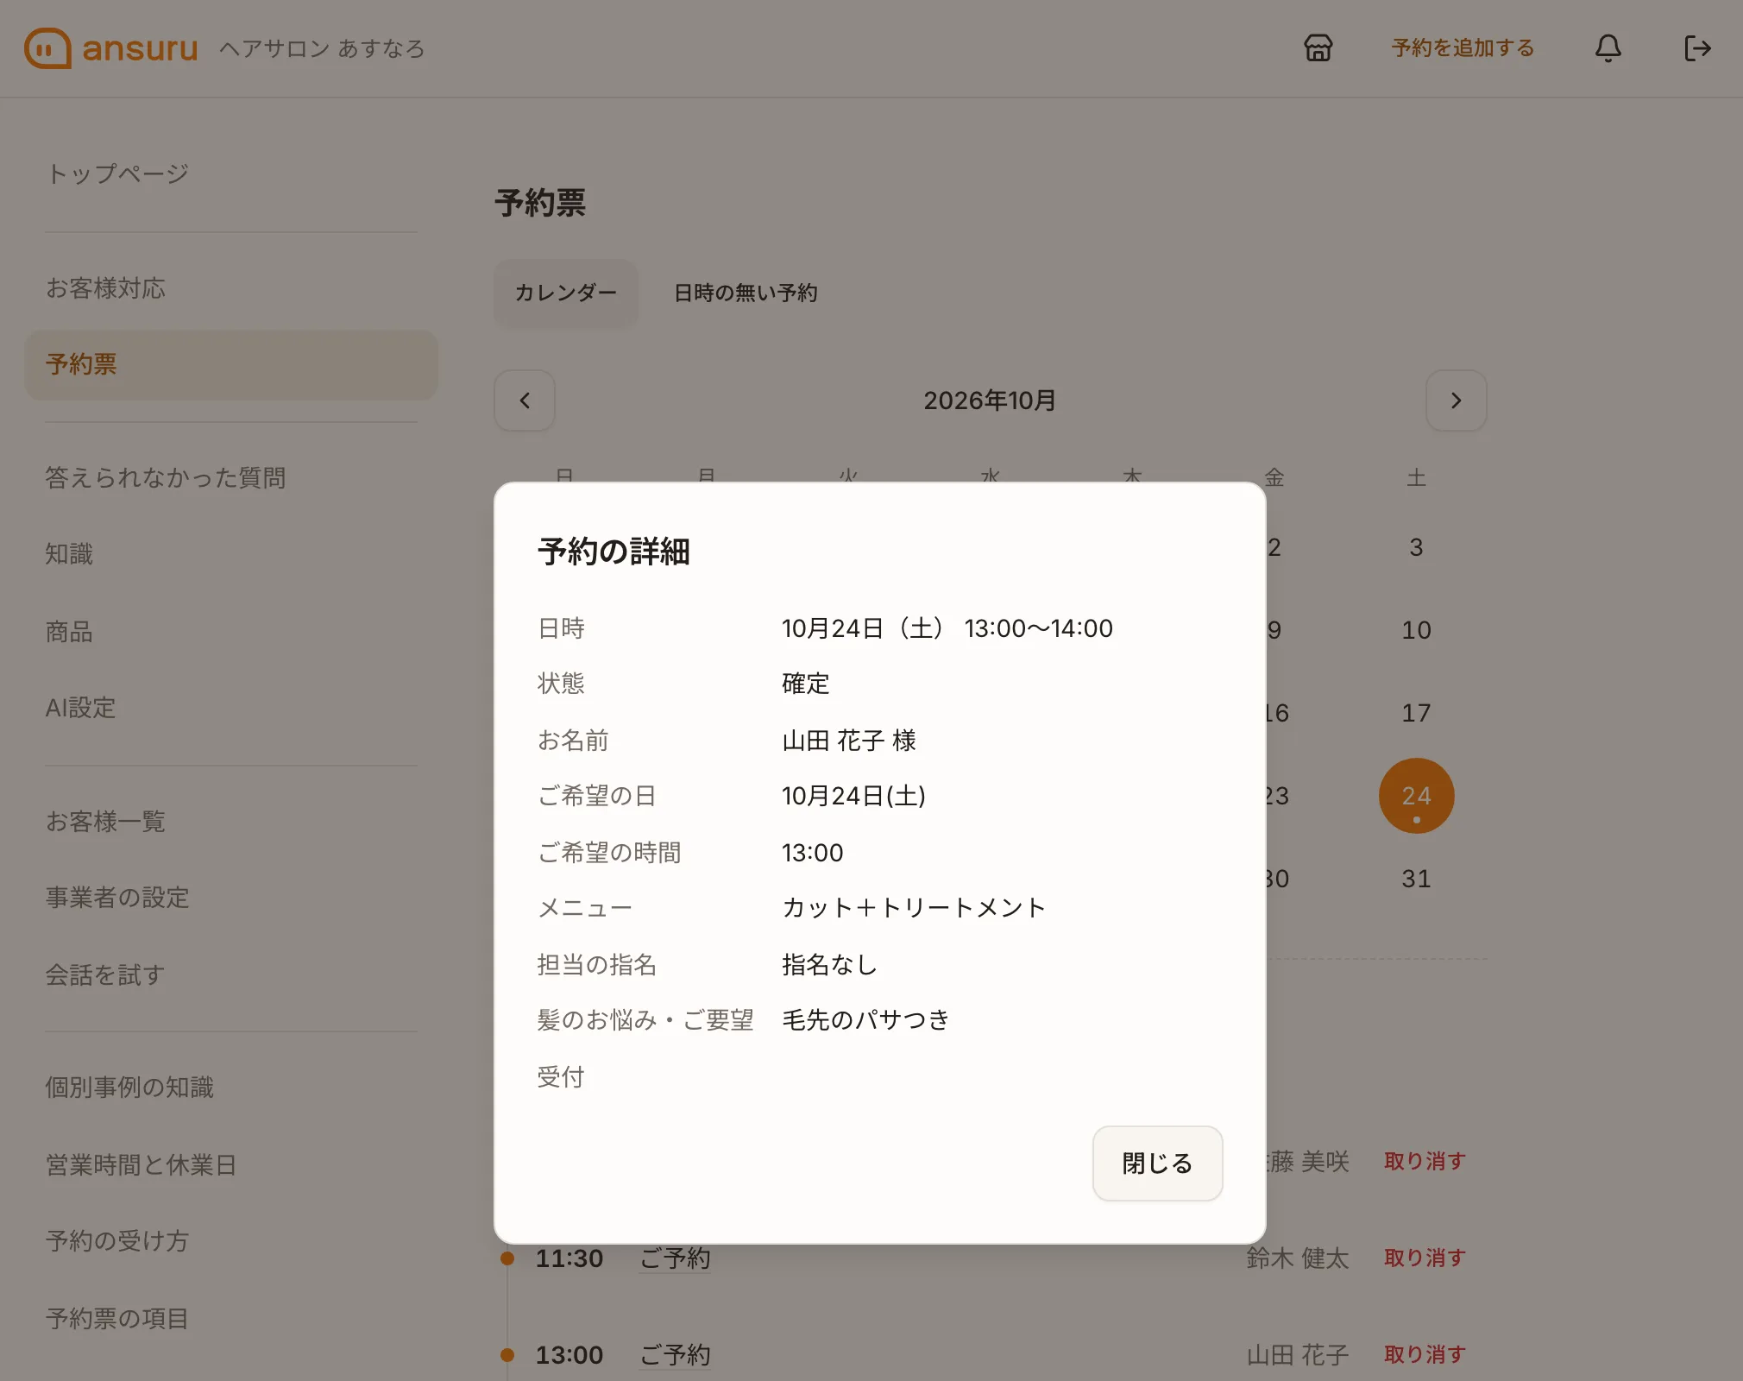
Task: Select calendar day 3
Action: pyautogui.click(x=1416, y=547)
